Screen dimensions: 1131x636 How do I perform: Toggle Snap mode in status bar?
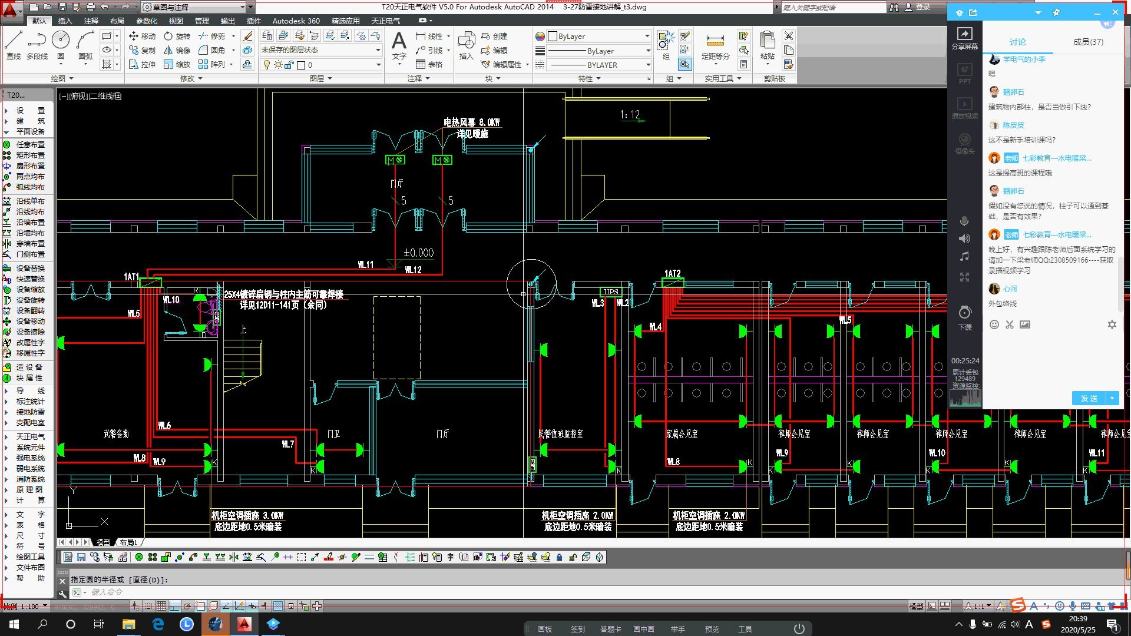[148, 606]
